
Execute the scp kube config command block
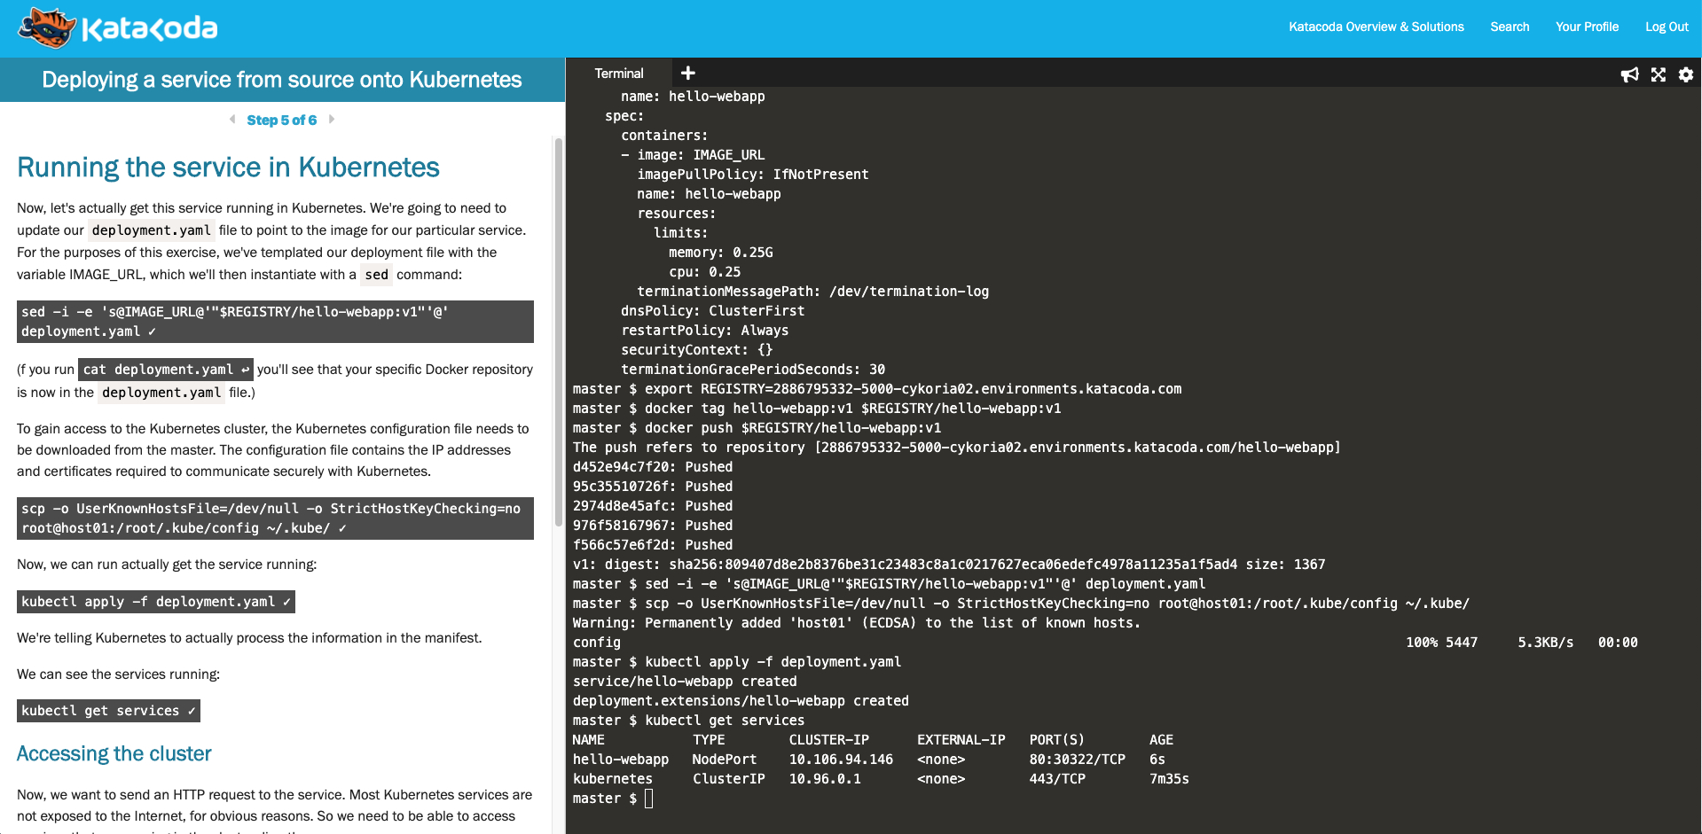[x=275, y=518]
